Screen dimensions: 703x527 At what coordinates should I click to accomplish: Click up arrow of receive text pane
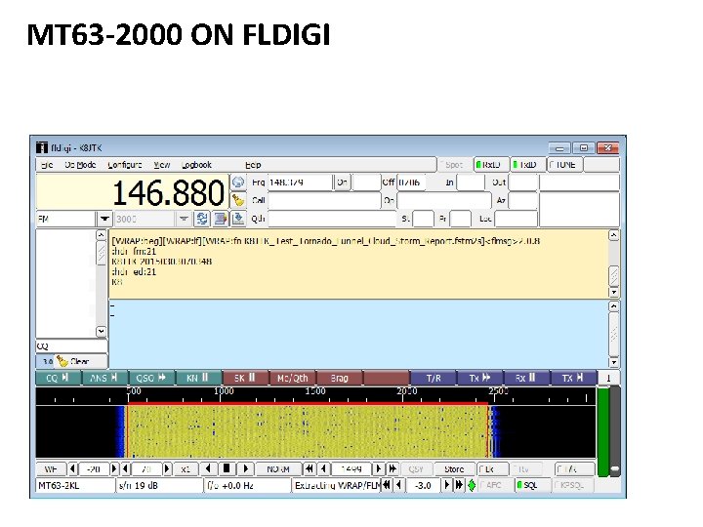(x=614, y=235)
